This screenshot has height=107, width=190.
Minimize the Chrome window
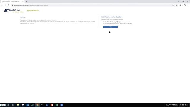[179, 1]
